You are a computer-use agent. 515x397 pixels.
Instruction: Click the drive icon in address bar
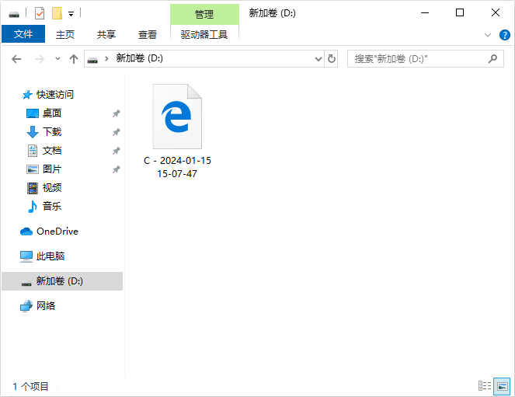pyautogui.click(x=92, y=60)
